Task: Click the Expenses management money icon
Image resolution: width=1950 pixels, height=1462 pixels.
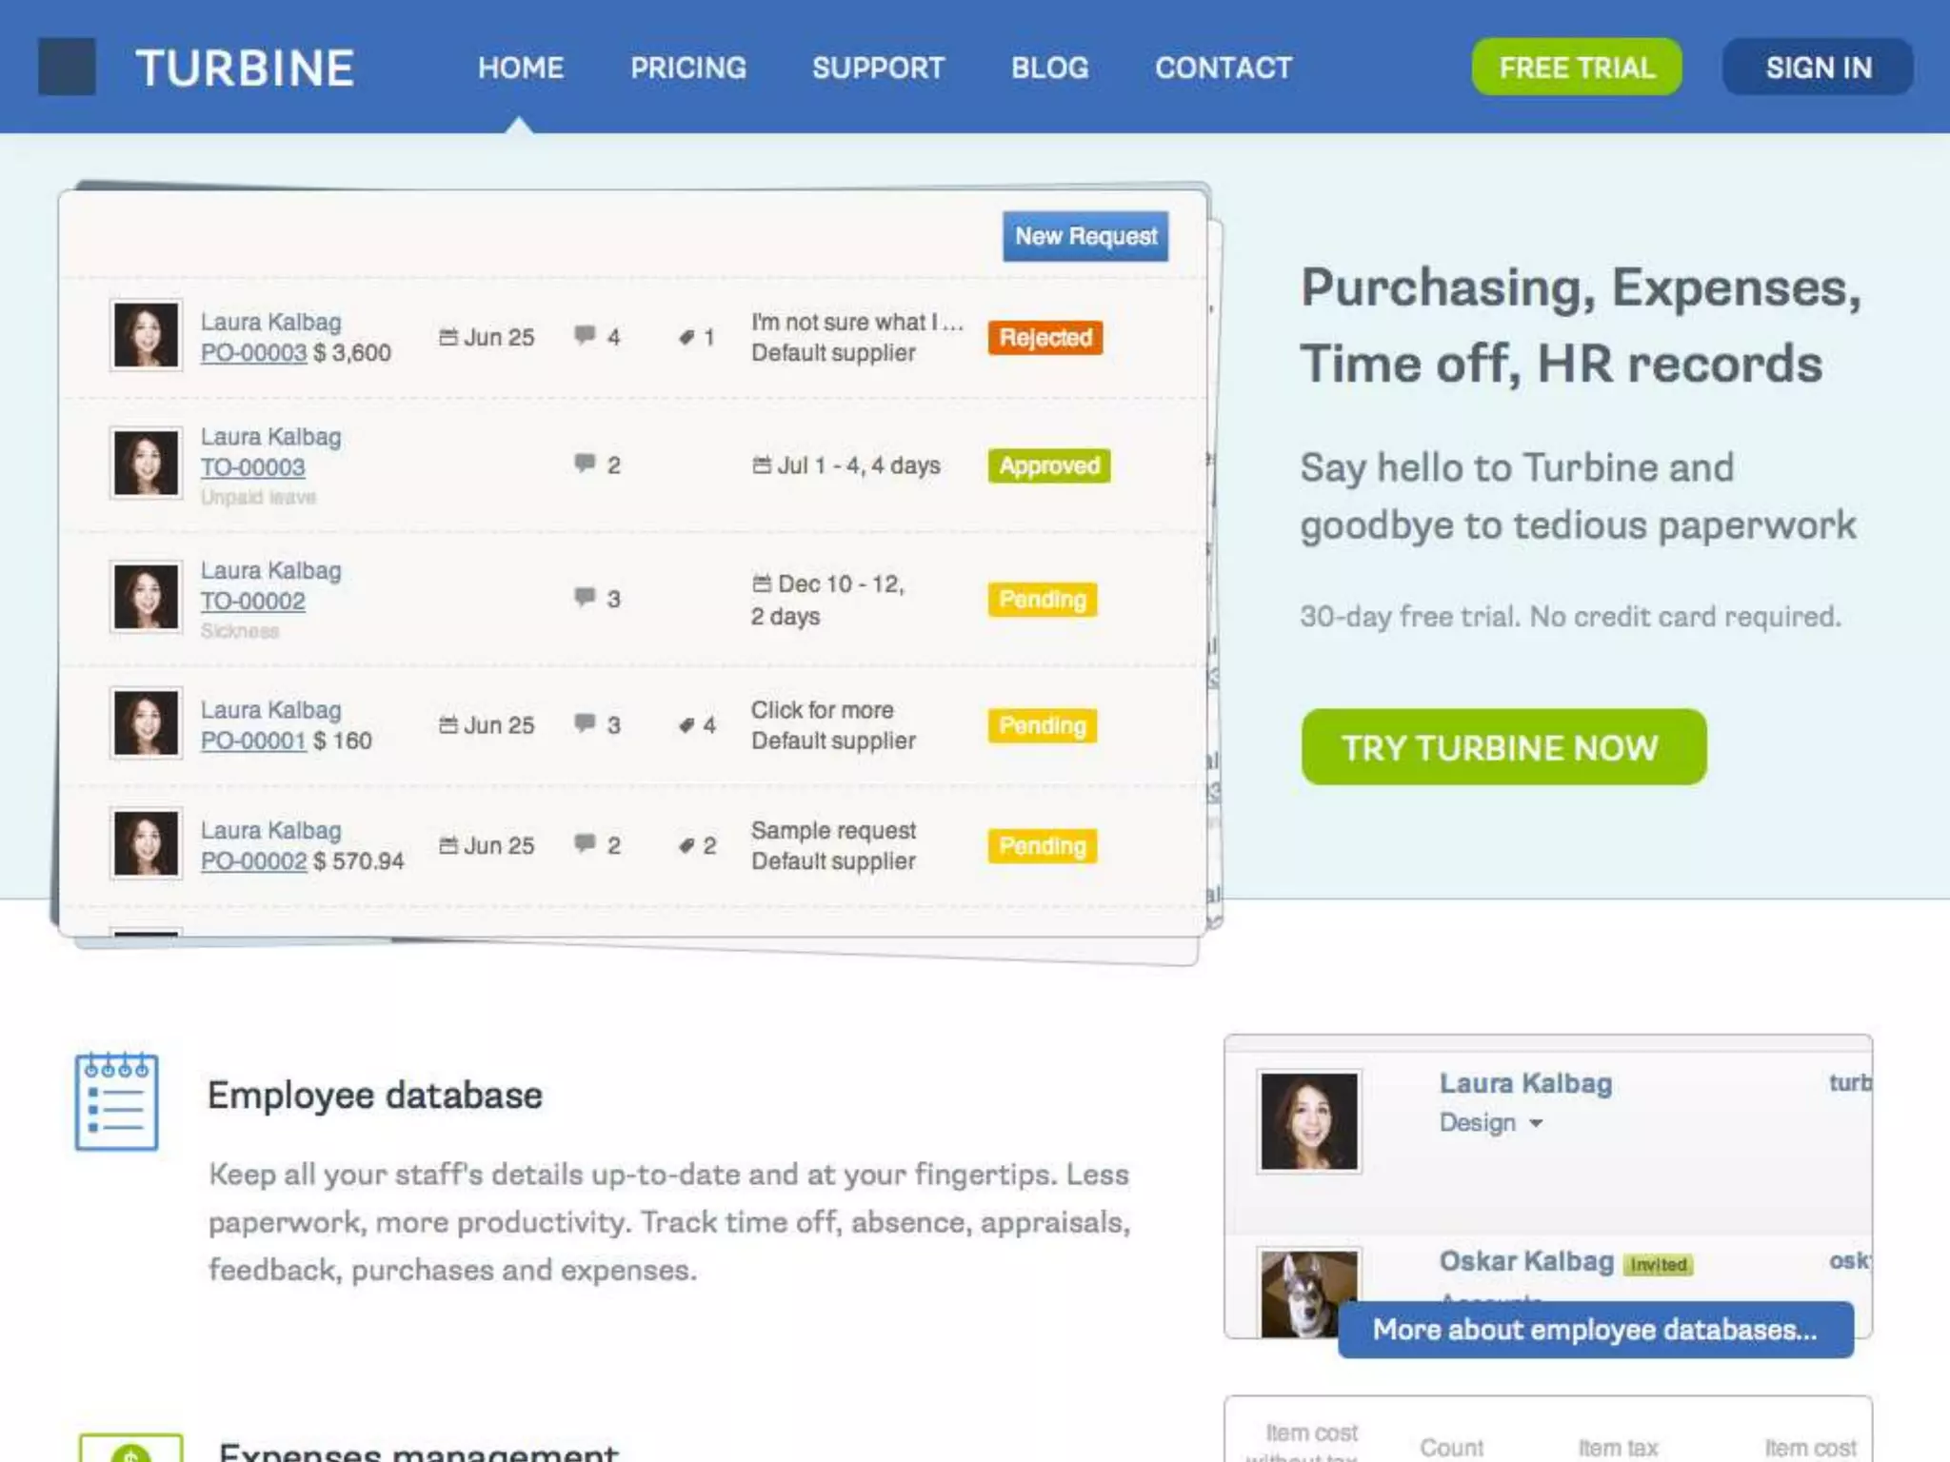Action: pyautogui.click(x=130, y=1449)
